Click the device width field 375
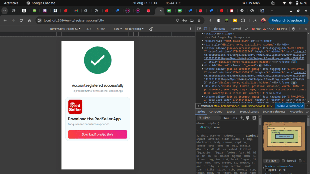This screenshot has height=174, width=310. 89,29
